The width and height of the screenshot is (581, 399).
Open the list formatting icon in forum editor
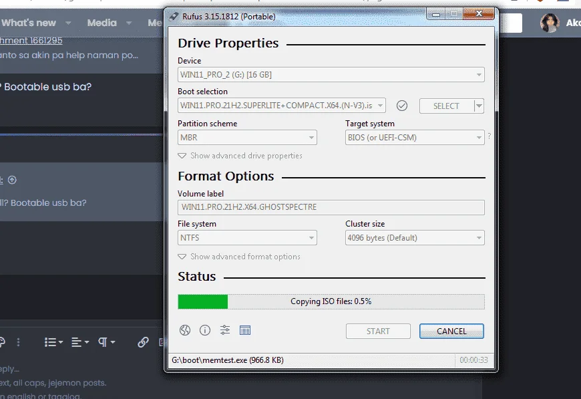point(53,342)
